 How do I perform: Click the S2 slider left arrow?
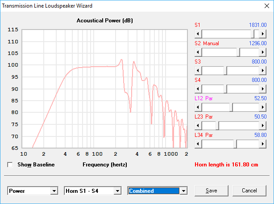point(198,52)
